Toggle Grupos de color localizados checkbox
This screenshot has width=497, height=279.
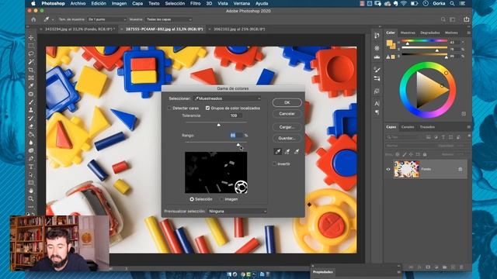207,108
